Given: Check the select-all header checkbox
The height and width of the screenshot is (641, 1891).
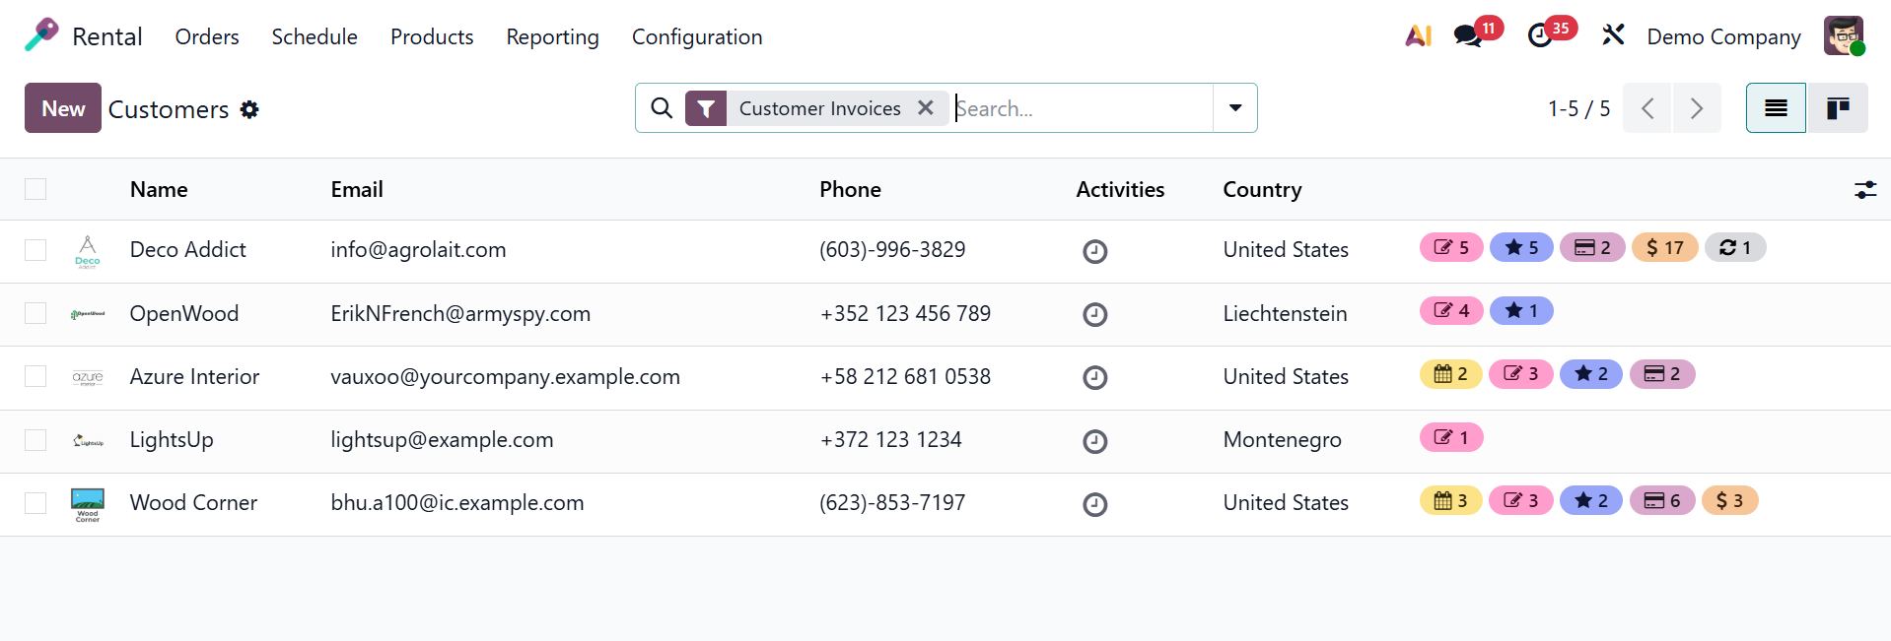Looking at the screenshot, I should click(35, 189).
